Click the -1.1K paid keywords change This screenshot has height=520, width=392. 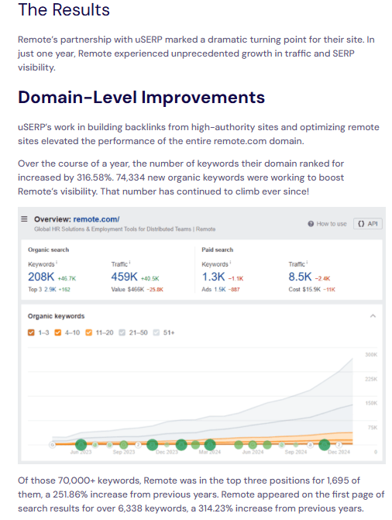coord(236,278)
